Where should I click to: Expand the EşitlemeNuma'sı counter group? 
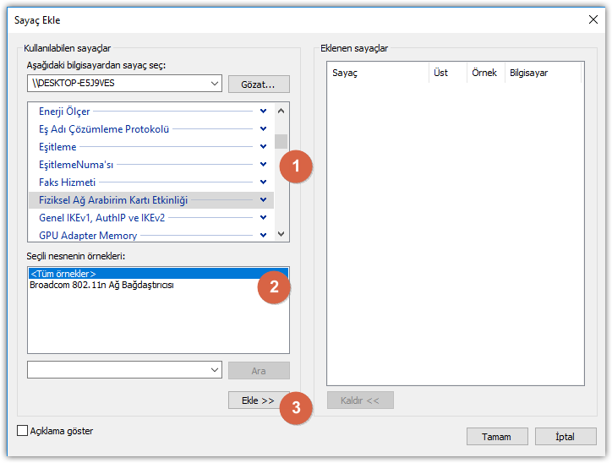pyautogui.click(x=264, y=164)
